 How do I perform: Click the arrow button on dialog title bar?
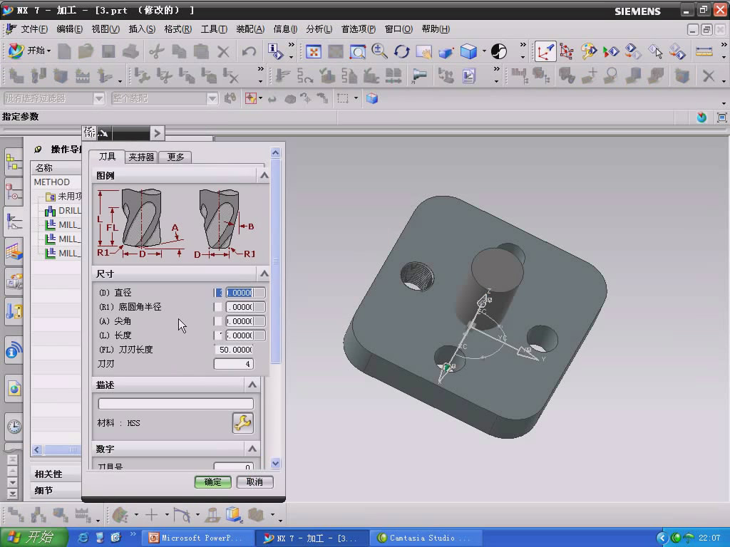pyautogui.click(x=157, y=133)
